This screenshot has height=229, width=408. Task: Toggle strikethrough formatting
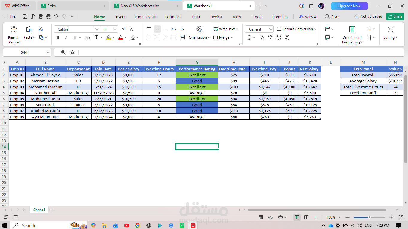(x=87, y=37)
